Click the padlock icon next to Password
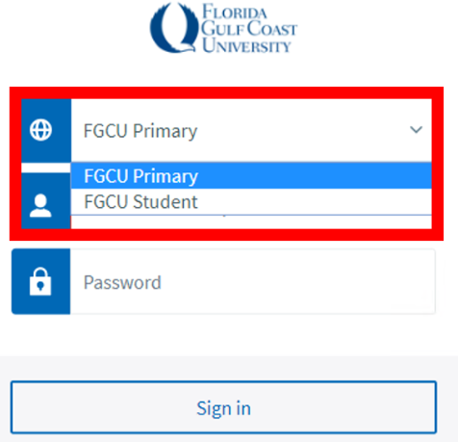Viewport: 458px width, 442px height. (x=40, y=281)
